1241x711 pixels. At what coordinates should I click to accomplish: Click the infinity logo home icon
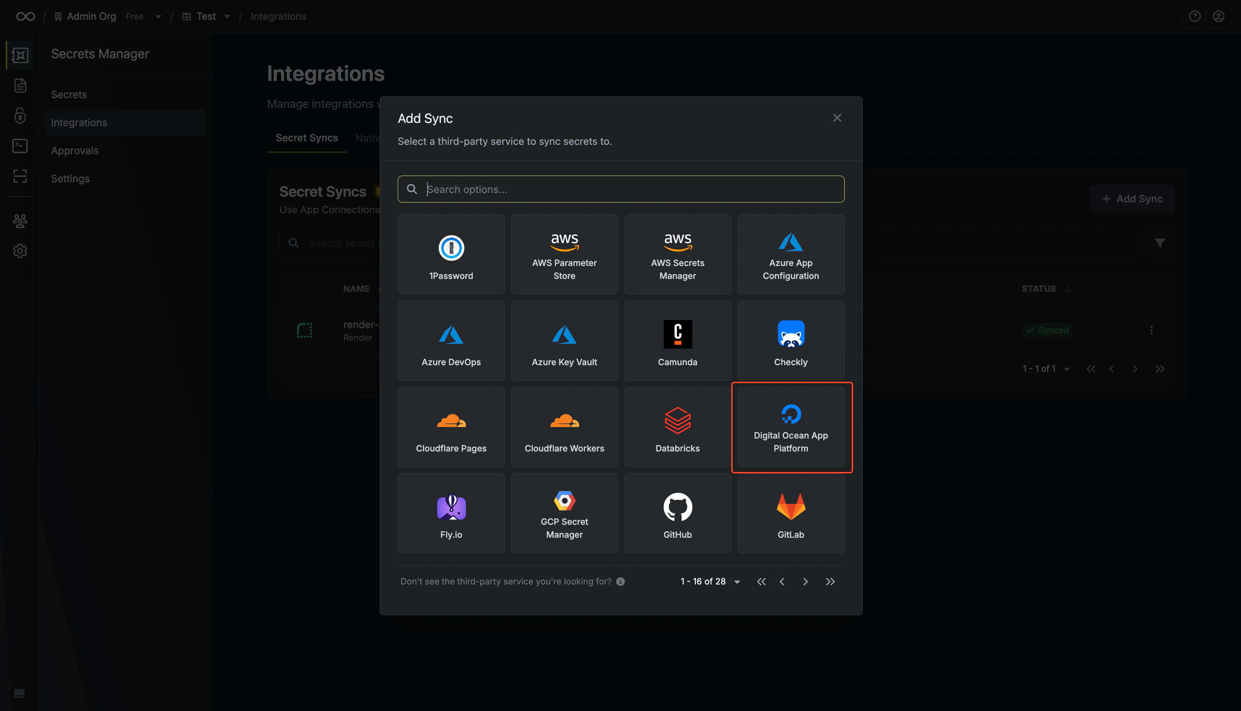click(26, 17)
